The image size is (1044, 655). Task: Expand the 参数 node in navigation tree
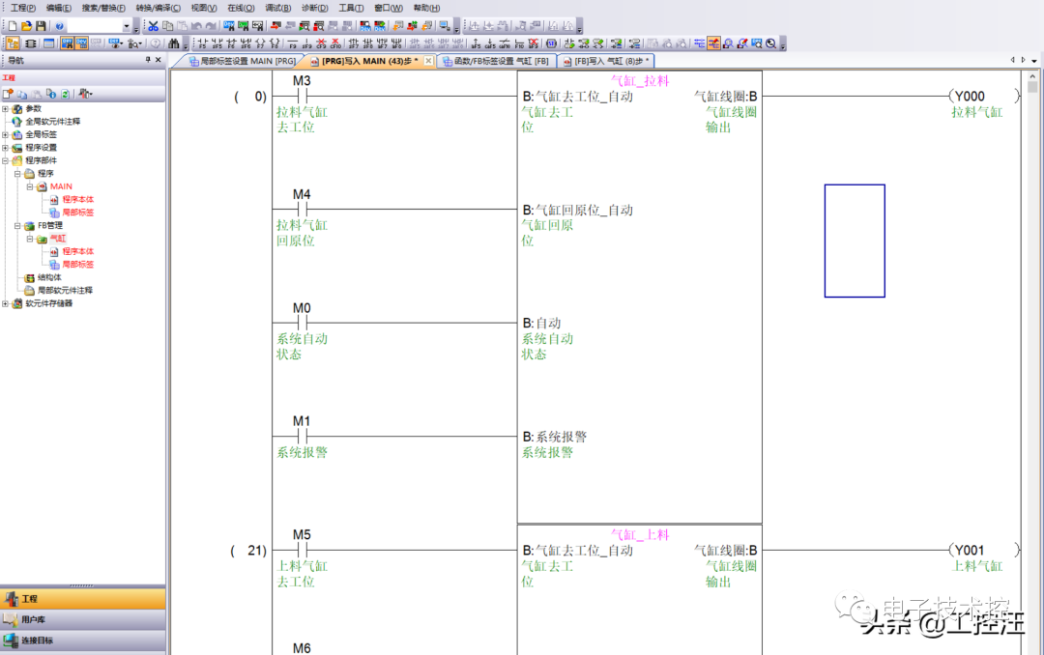point(5,109)
